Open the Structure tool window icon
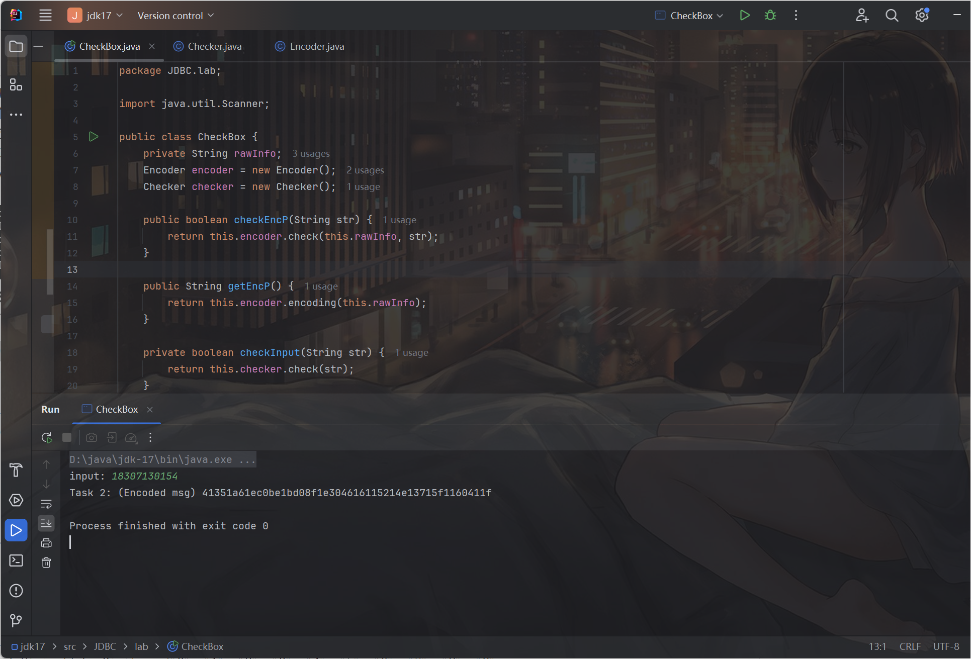The height and width of the screenshot is (659, 971). click(16, 85)
